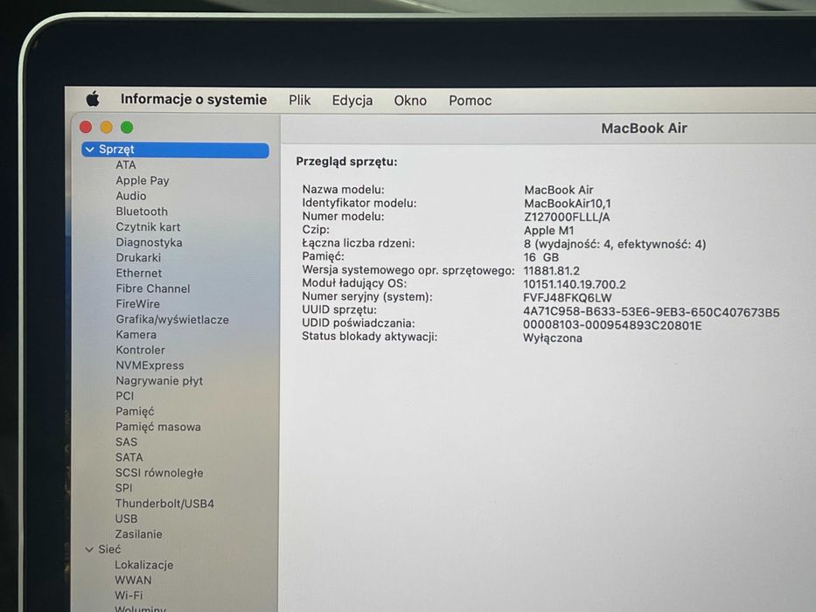Select Grafika/wyświetlacze in the sidebar

pyautogui.click(x=172, y=319)
